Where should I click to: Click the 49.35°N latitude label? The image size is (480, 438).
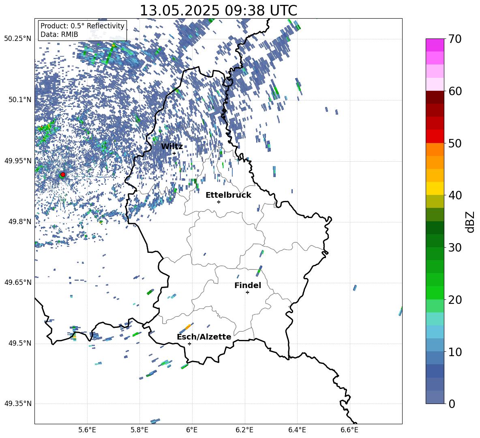[x=18, y=404]
